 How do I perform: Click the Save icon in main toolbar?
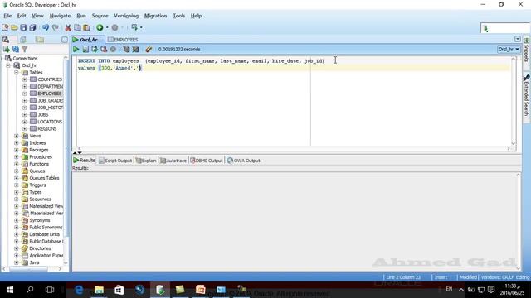[x=23, y=27]
